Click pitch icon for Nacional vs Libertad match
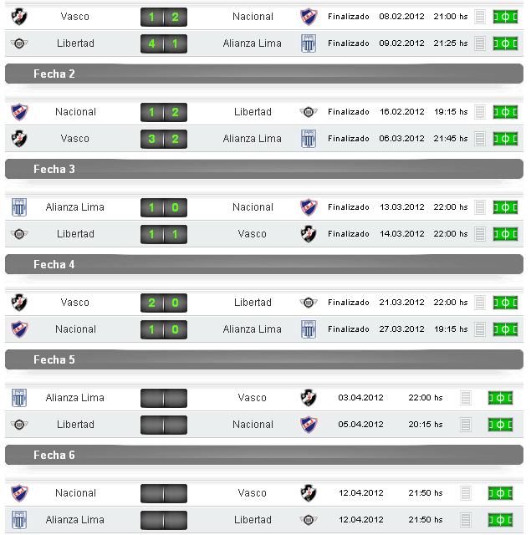This screenshot has width=531, height=535. tap(504, 112)
